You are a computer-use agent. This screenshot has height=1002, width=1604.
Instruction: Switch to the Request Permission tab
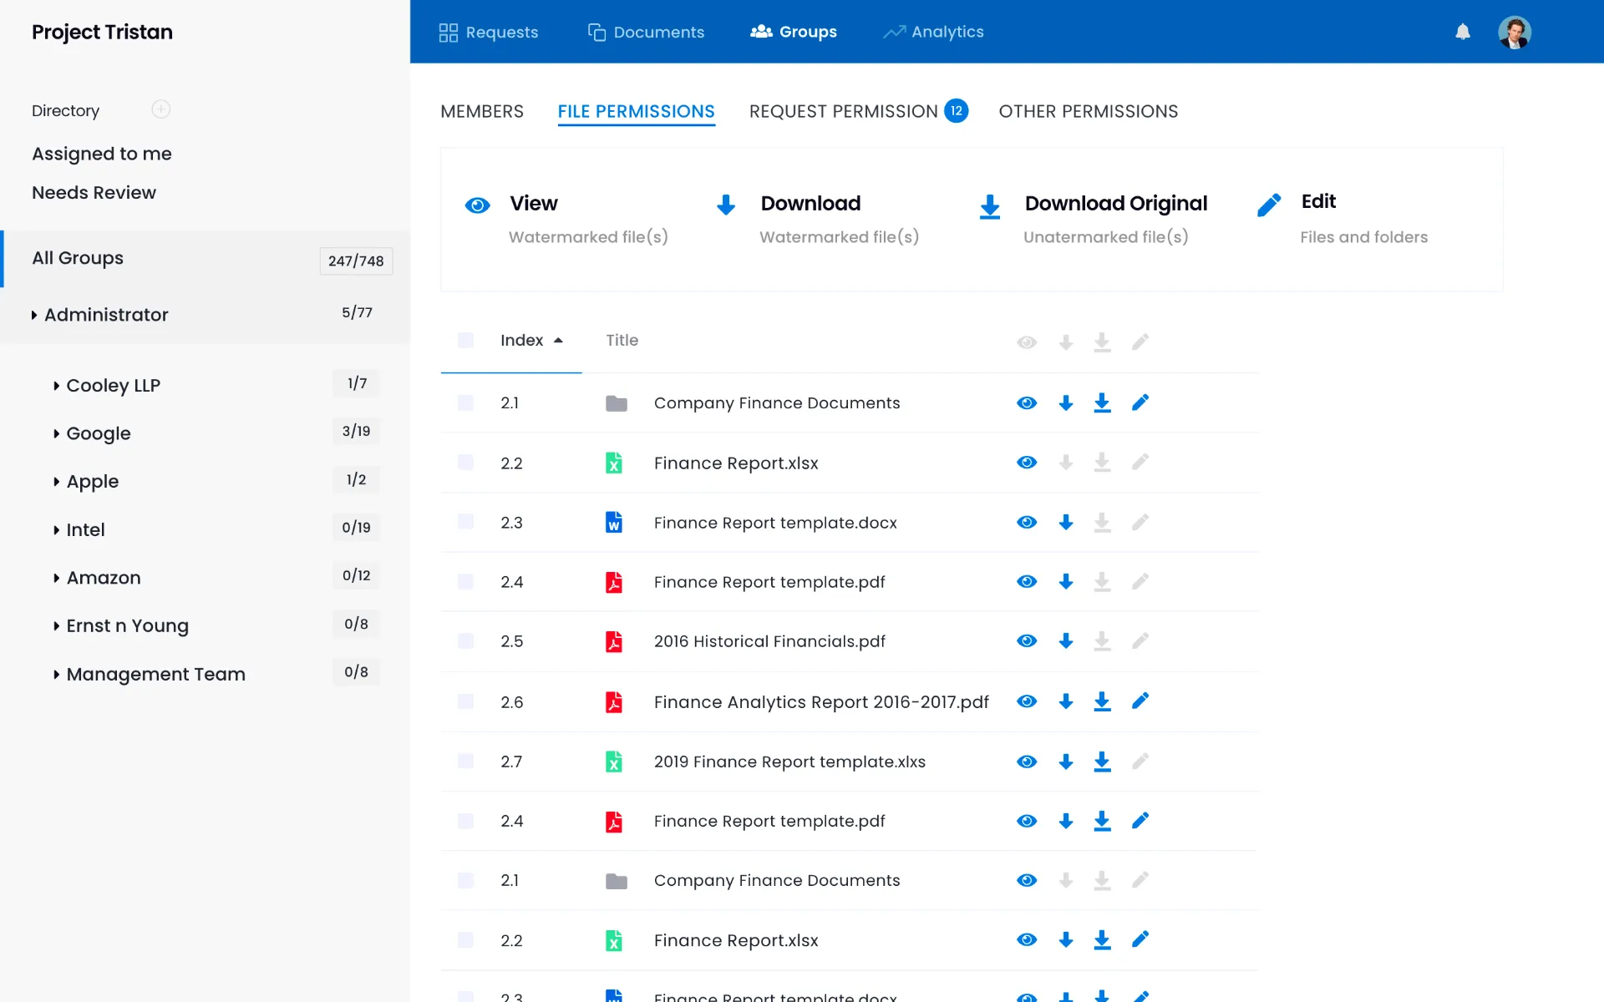[x=843, y=111]
